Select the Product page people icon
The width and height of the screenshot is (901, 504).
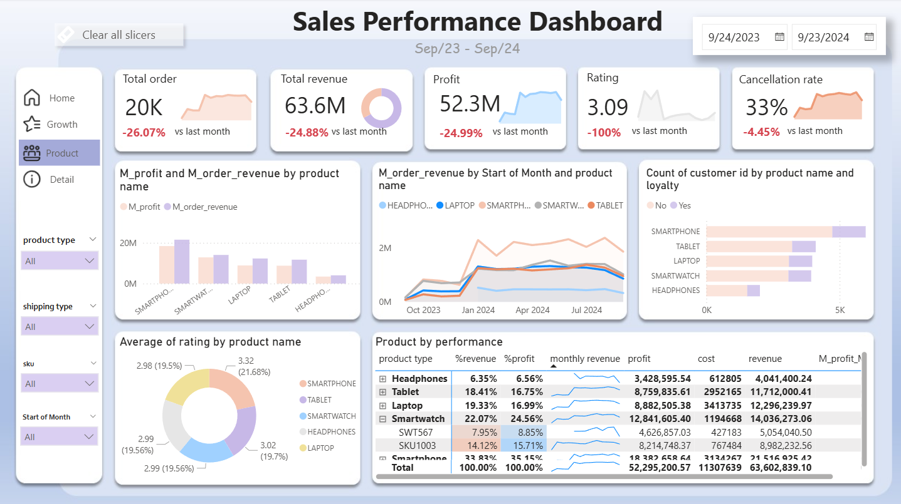(31, 153)
